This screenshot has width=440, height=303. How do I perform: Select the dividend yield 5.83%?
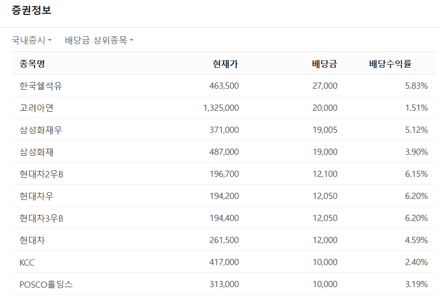pyautogui.click(x=416, y=86)
